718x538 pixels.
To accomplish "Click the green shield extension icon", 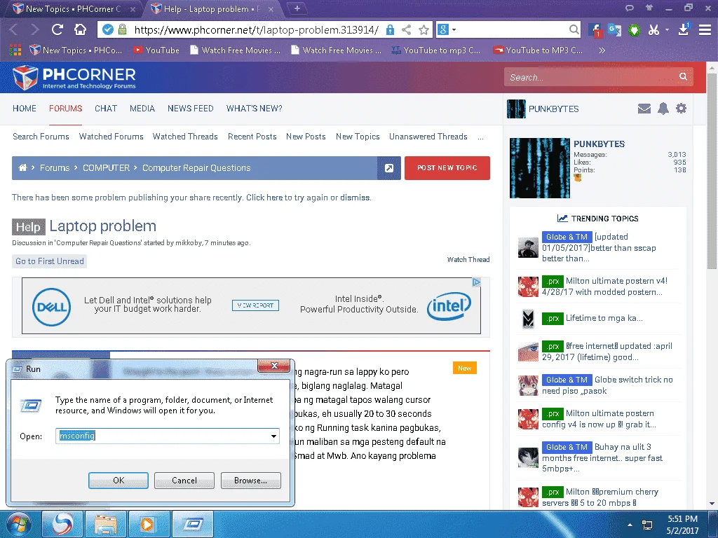I will (634, 31).
